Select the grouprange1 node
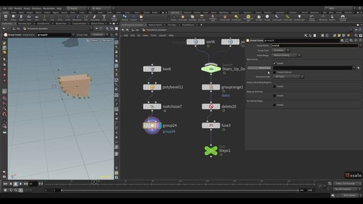The width and height of the screenshot is (363, 204). (x=211, y=87)
